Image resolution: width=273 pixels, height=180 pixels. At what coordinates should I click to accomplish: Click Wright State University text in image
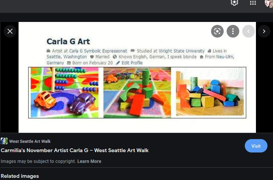tap(181, 51)
